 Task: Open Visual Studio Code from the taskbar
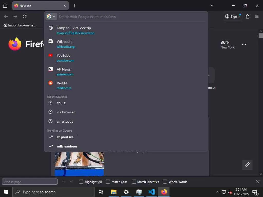pos(152,192)
